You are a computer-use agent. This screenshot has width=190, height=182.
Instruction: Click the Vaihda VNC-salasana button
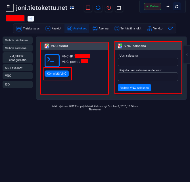click(x=134, y=88)
